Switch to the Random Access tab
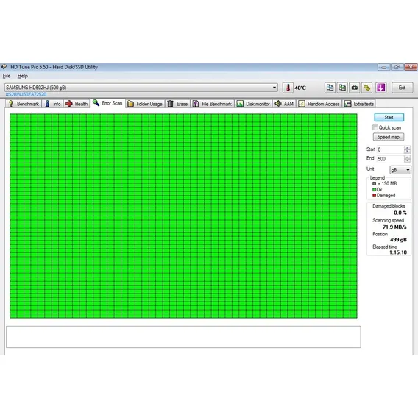The width and height of the screenshot is (418, 418). (319, 104)
